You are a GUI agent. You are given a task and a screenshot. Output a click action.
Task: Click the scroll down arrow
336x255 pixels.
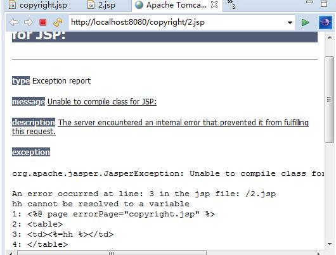pos(330,244)
